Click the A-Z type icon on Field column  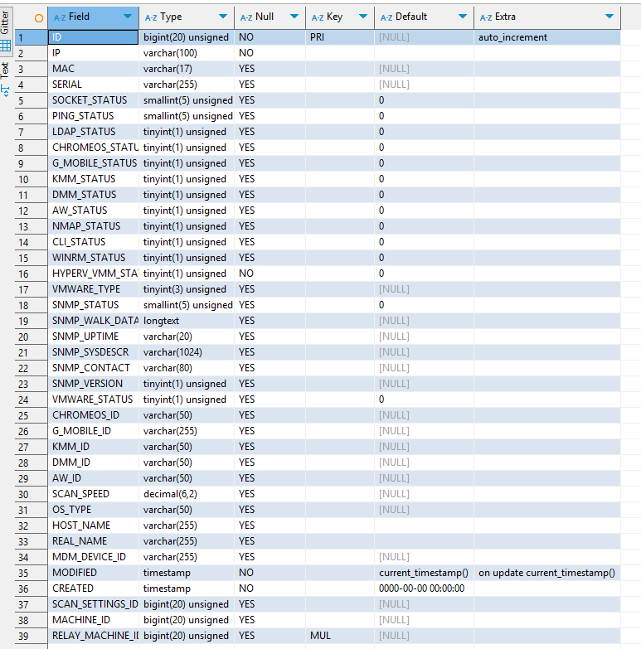[60, 17]
